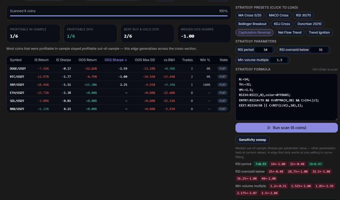The image size is (340, 200).
Task: Click RSI period sweep chip 28→0.03
Action: (x=315, y=164)
